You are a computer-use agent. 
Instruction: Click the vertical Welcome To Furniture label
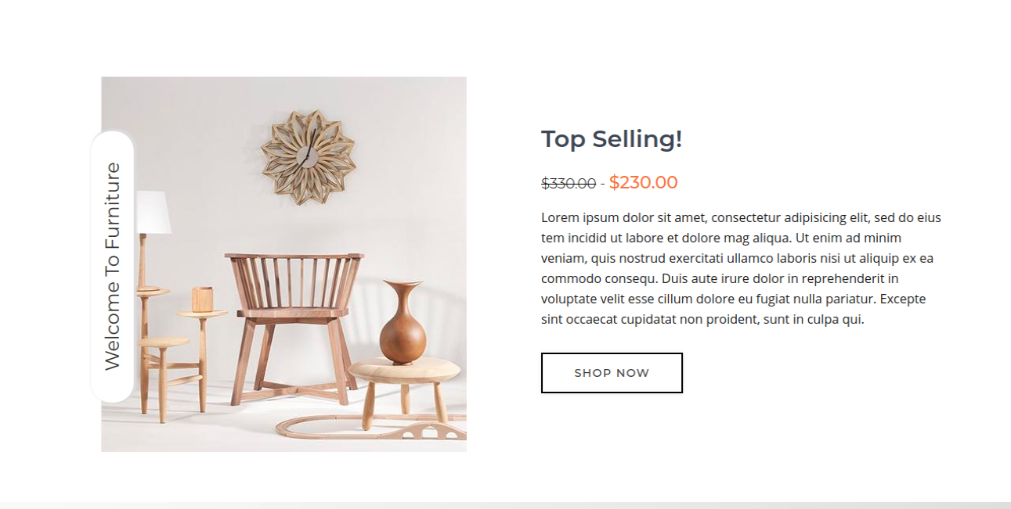[113, 266]
